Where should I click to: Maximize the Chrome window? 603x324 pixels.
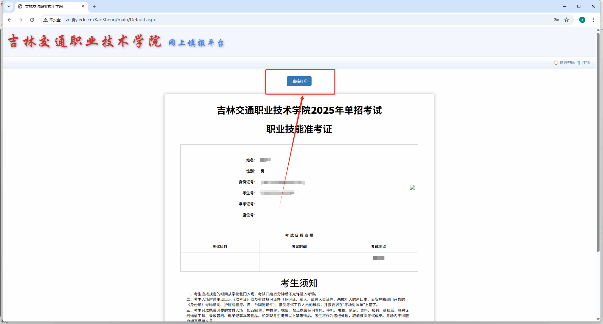579,6
